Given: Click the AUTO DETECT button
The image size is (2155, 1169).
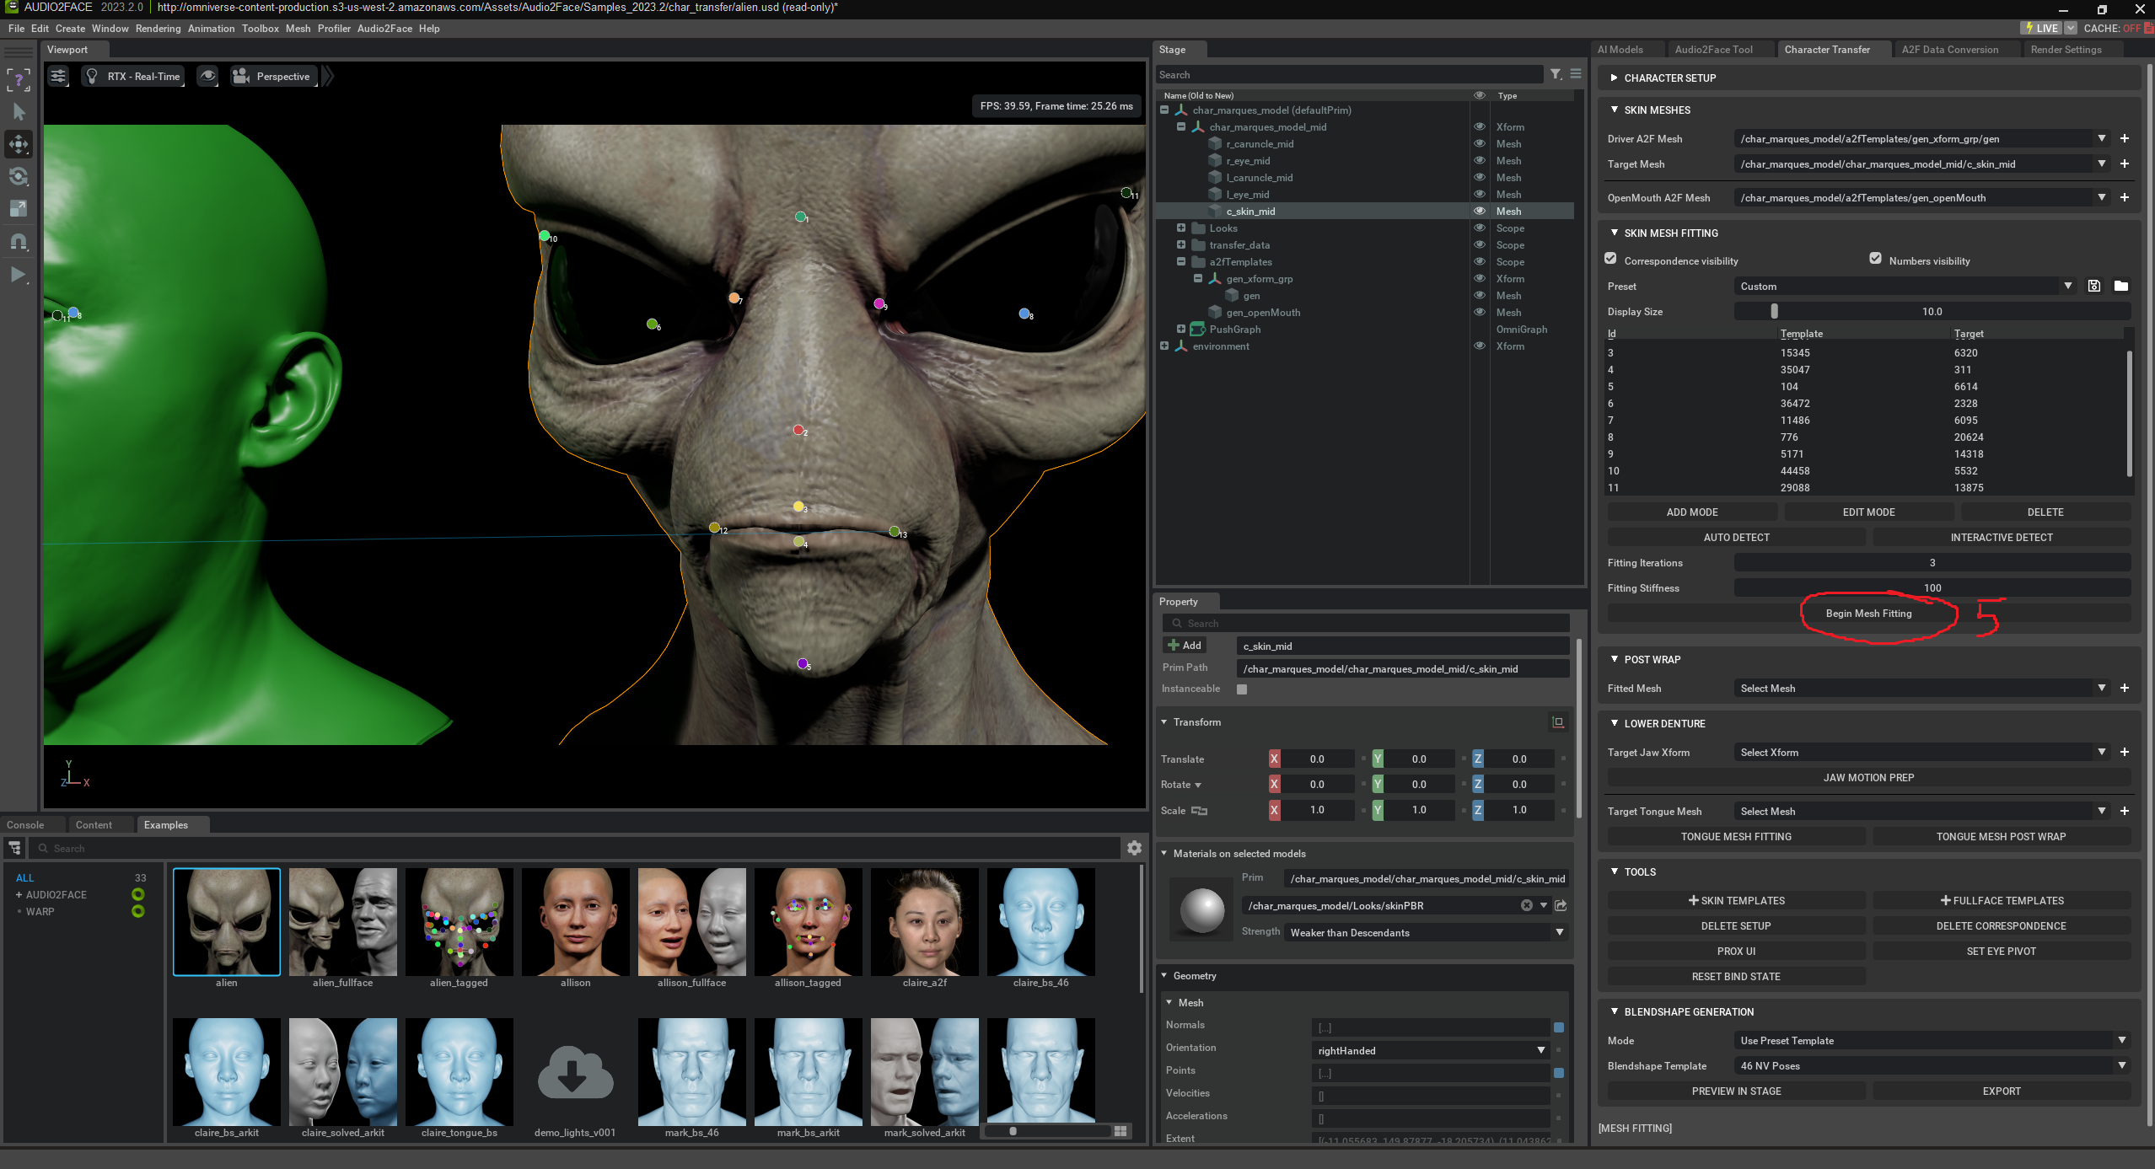Looking at the screenshot, I should click(x=1736, y=538).
